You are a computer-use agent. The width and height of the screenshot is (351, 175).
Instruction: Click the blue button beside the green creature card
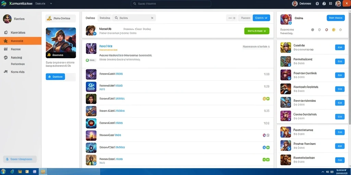coord(340,62)
